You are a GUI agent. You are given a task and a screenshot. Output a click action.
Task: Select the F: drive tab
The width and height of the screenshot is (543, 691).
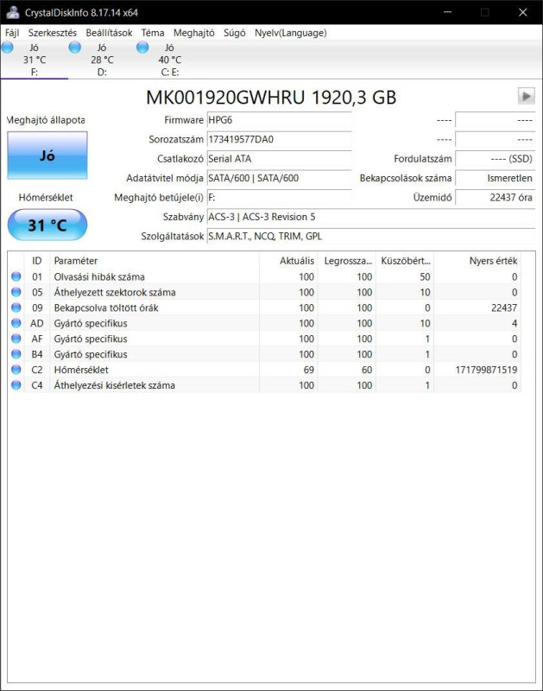pyautogui.click(x=35, y=60)
